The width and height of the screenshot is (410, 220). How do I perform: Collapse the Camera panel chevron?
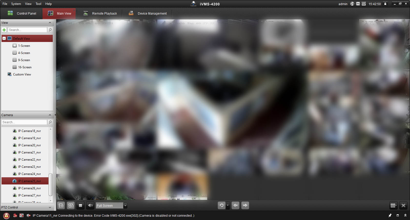pyautogui.click(x=50, y=115)
